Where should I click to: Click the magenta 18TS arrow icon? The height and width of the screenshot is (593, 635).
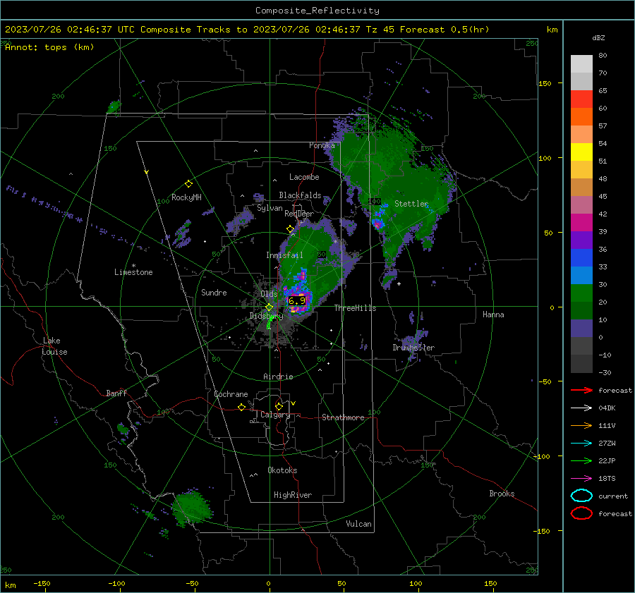click(x=581, y=479)
